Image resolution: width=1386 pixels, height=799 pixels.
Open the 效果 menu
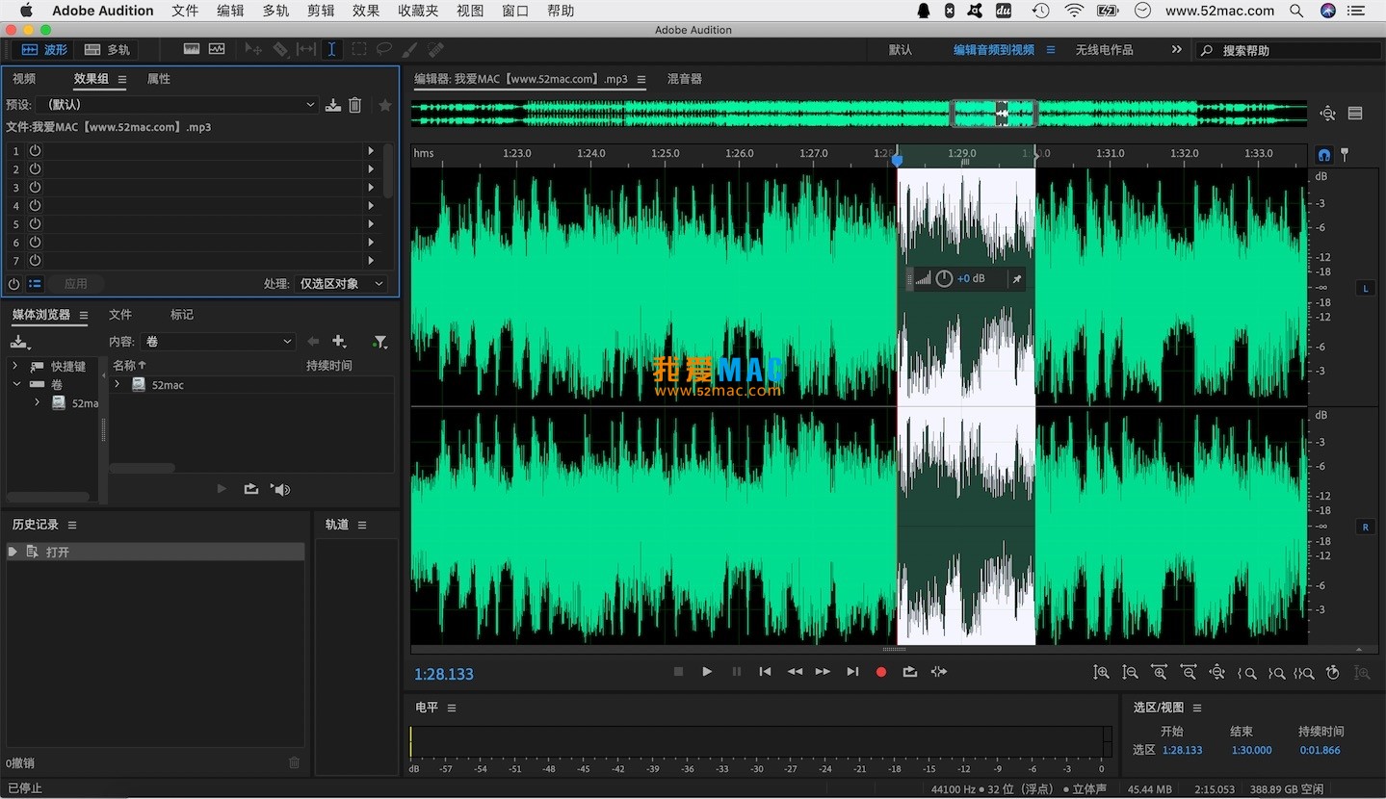tap(366, 11)
